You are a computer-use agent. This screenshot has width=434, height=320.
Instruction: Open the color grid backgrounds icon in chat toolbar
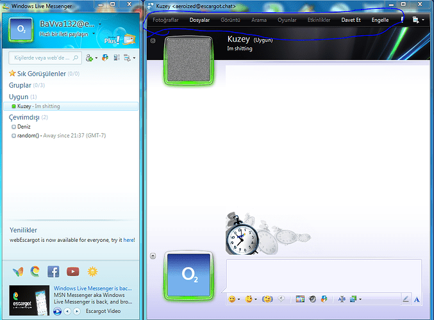click(x=300, y=299)
